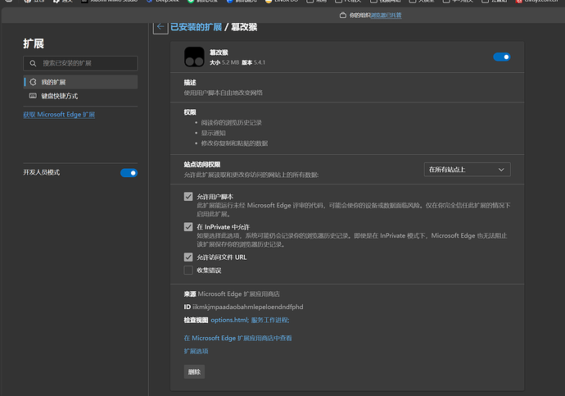The image size is (565, 396).
Task: Click the 站点访问权限 heading
Action: click(202, 165)
